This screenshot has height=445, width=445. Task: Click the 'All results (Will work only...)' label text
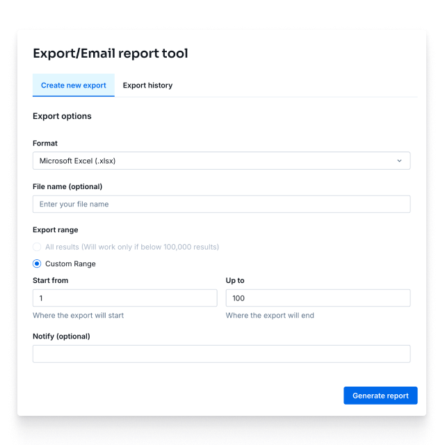click(132, 247)
